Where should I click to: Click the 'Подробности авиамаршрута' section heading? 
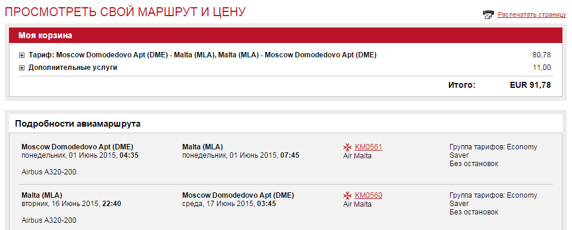[x=78, y=124]
